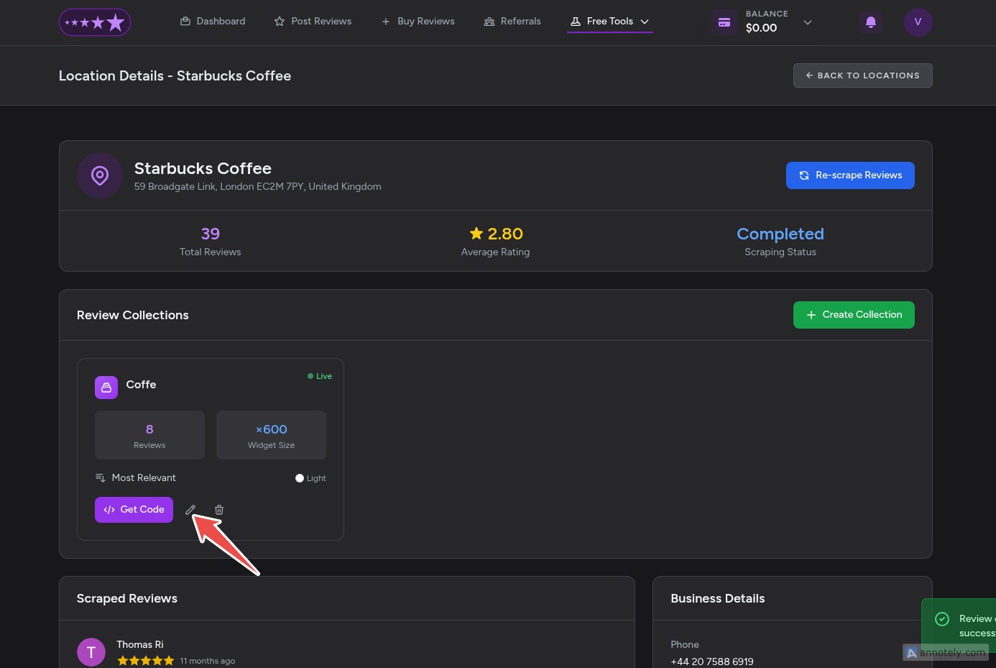Image resolution: width=996 pixels, height=668 pixels.
Task: Click Get Code button
Action: click(134, 510)
